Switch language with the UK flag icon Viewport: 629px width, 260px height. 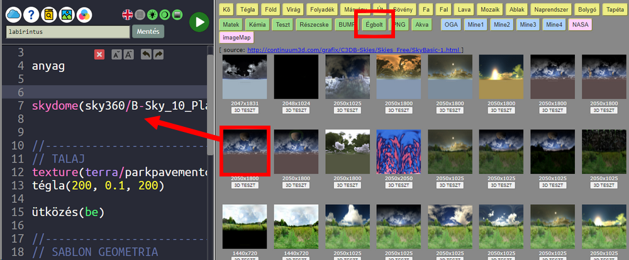(x=128, y=14)
